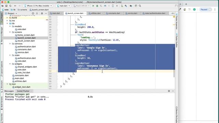Screen dimensions: 219x123
Task: Open browser three-dot menu
Action: pyautogui.click(x=215, y=10)
